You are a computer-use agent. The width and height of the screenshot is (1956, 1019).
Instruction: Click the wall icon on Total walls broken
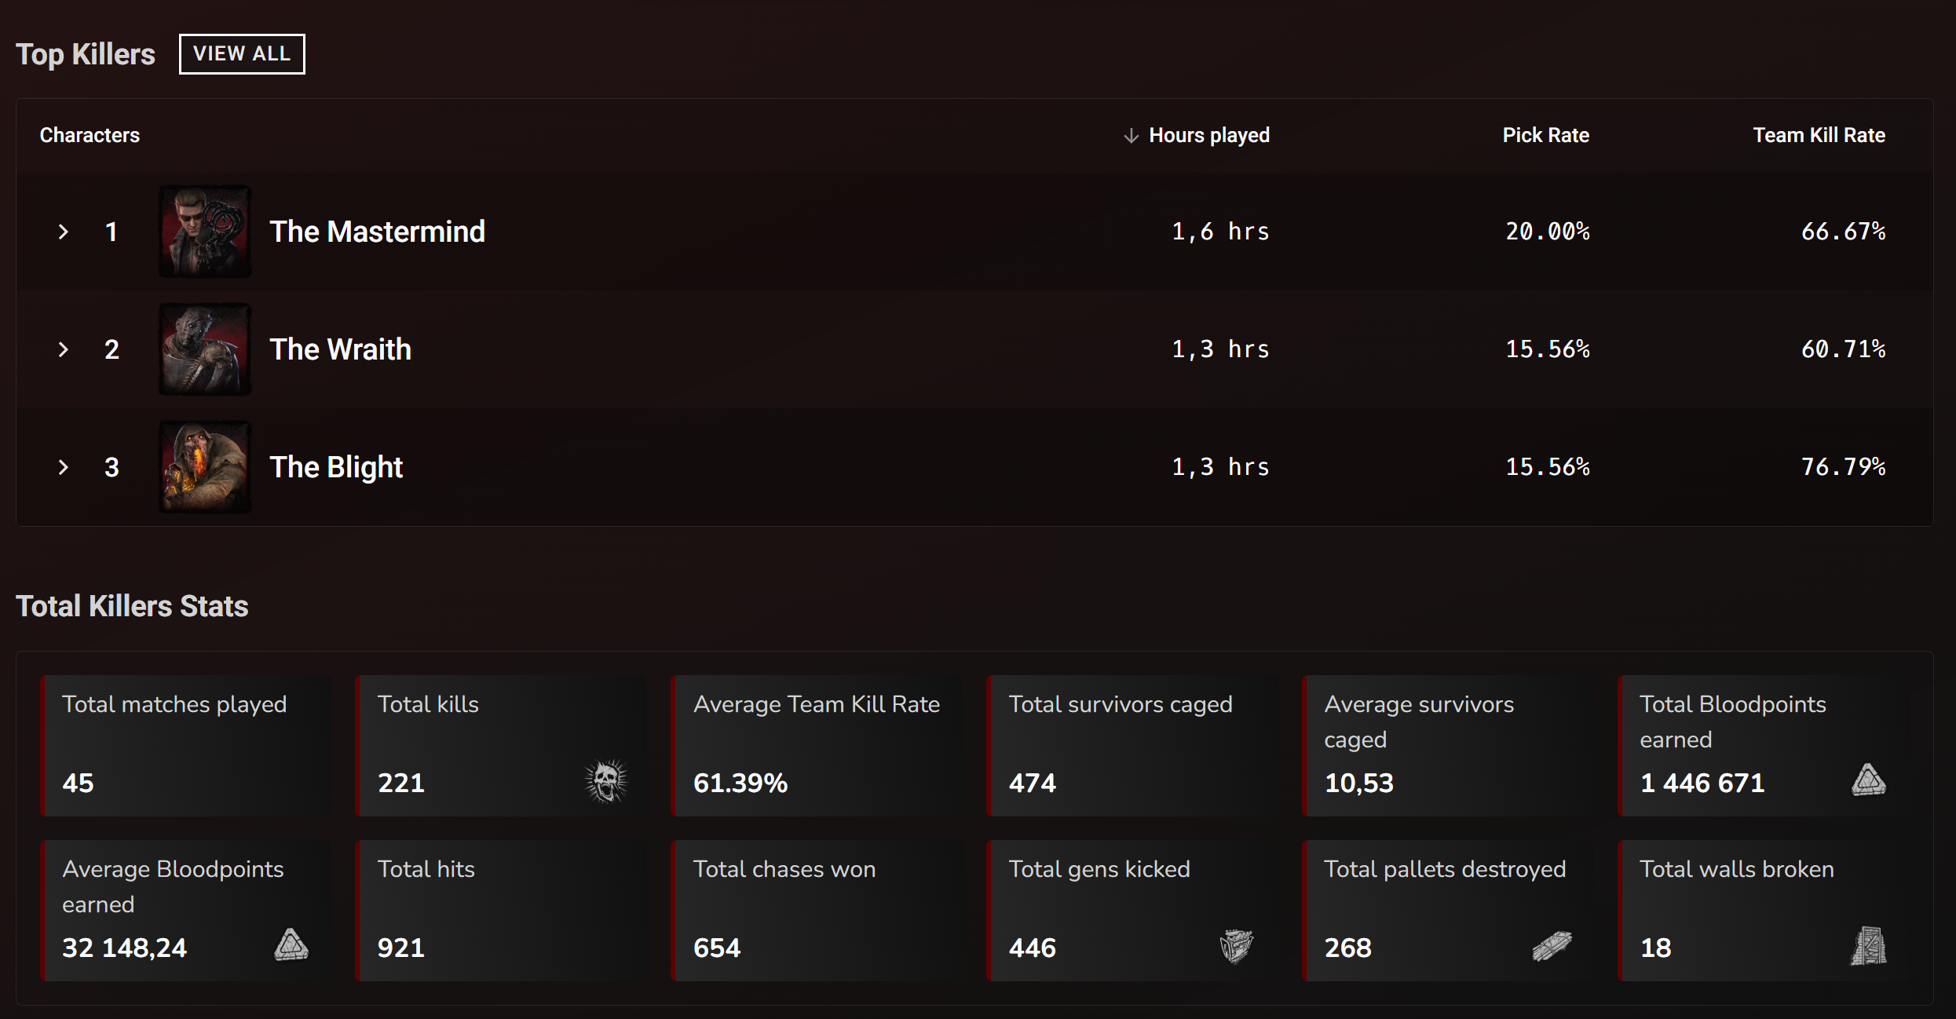point(1870,945)
